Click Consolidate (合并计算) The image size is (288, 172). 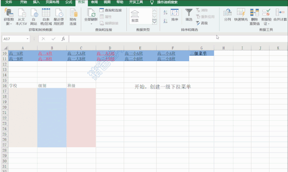[x=280, y=15]
